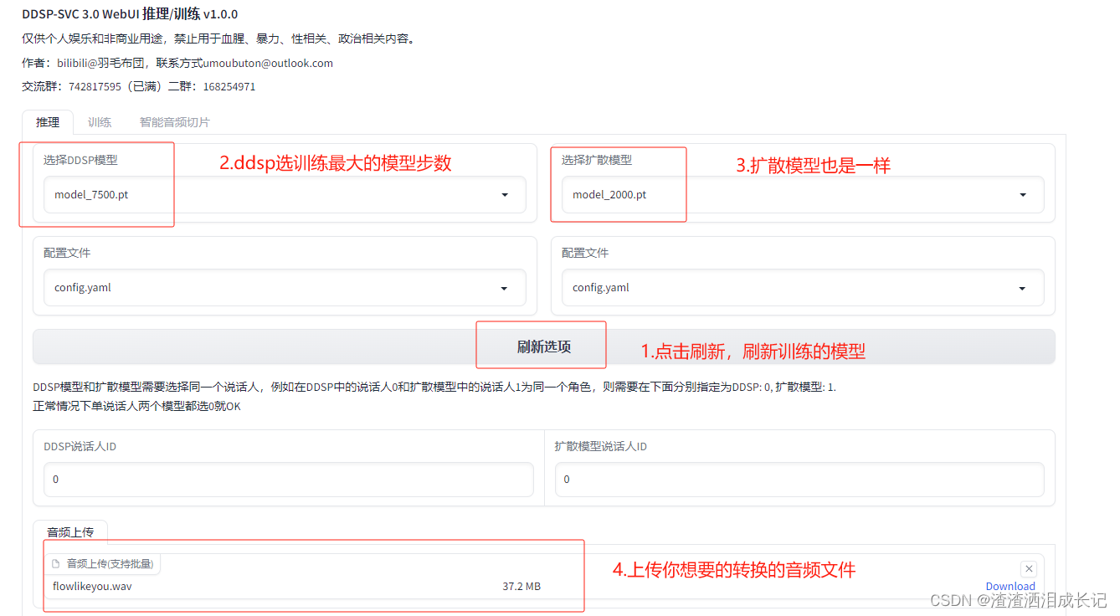Click inside the DDSP说话人ID input field
This screenshot has width=1120, height=616.
pyautogui.click(x=285, y=479)
